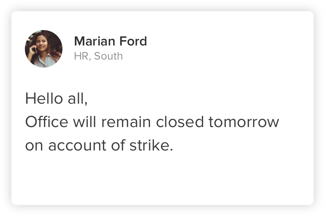325x216 pixels.
Task: Click the first name "Marian" in the header
Action: (95, 41)
